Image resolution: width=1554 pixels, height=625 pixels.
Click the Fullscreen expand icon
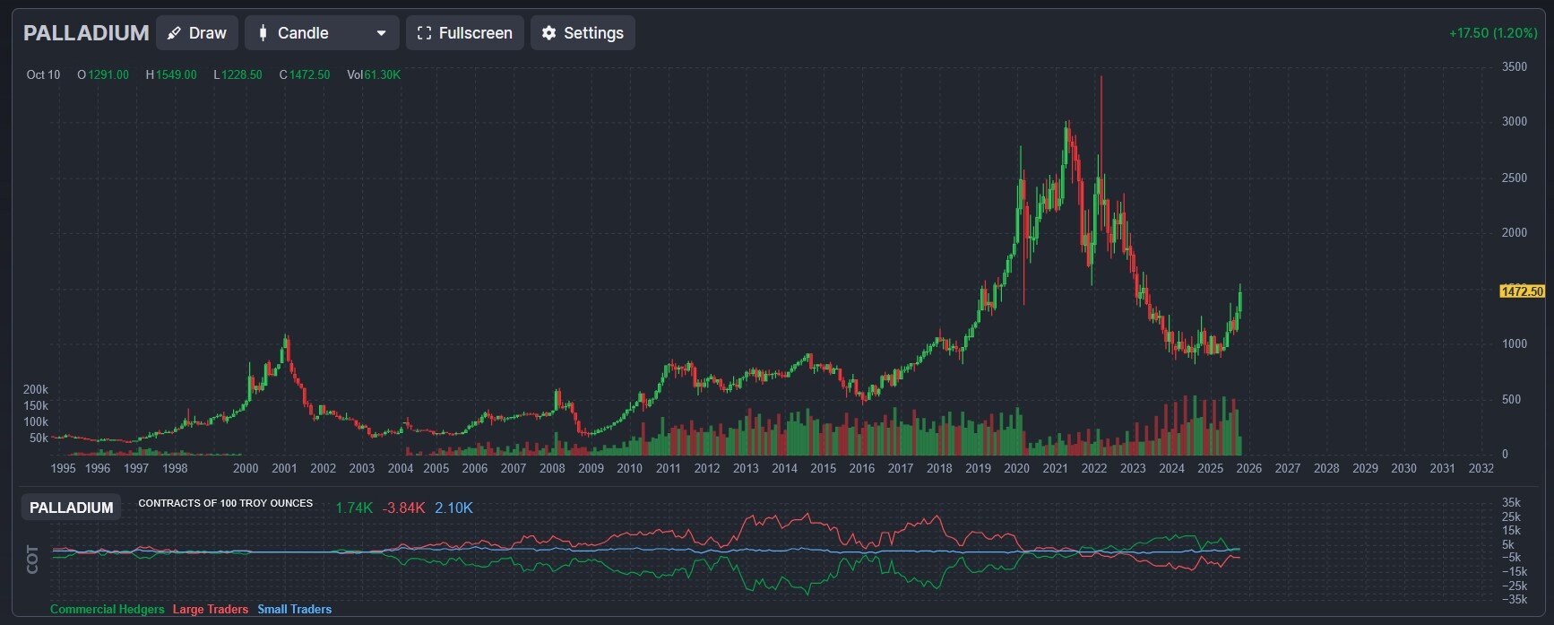click(x=424, y=33)
